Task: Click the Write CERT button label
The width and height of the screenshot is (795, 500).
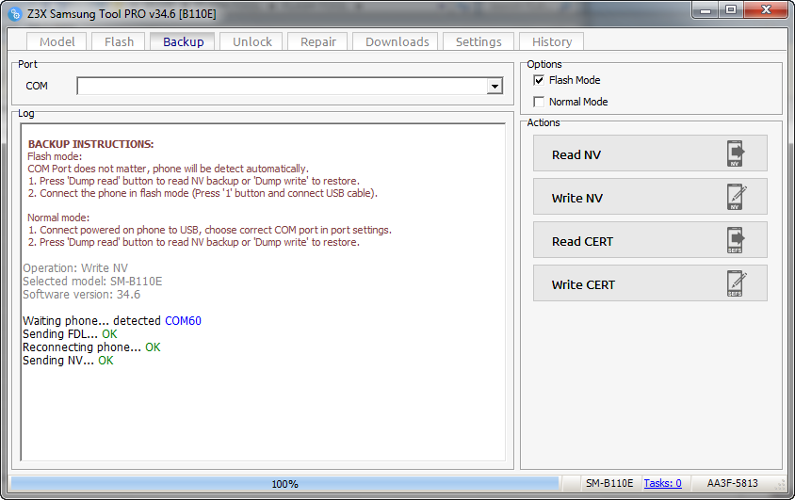Action: tap(583, 284)
